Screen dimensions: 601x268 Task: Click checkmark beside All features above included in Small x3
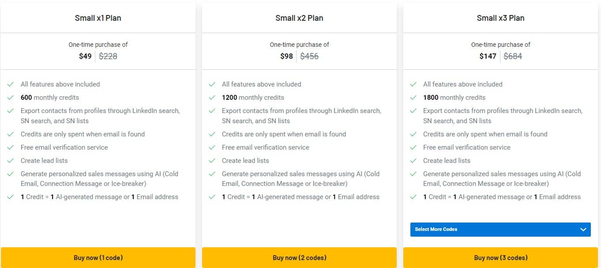(413, 84)
